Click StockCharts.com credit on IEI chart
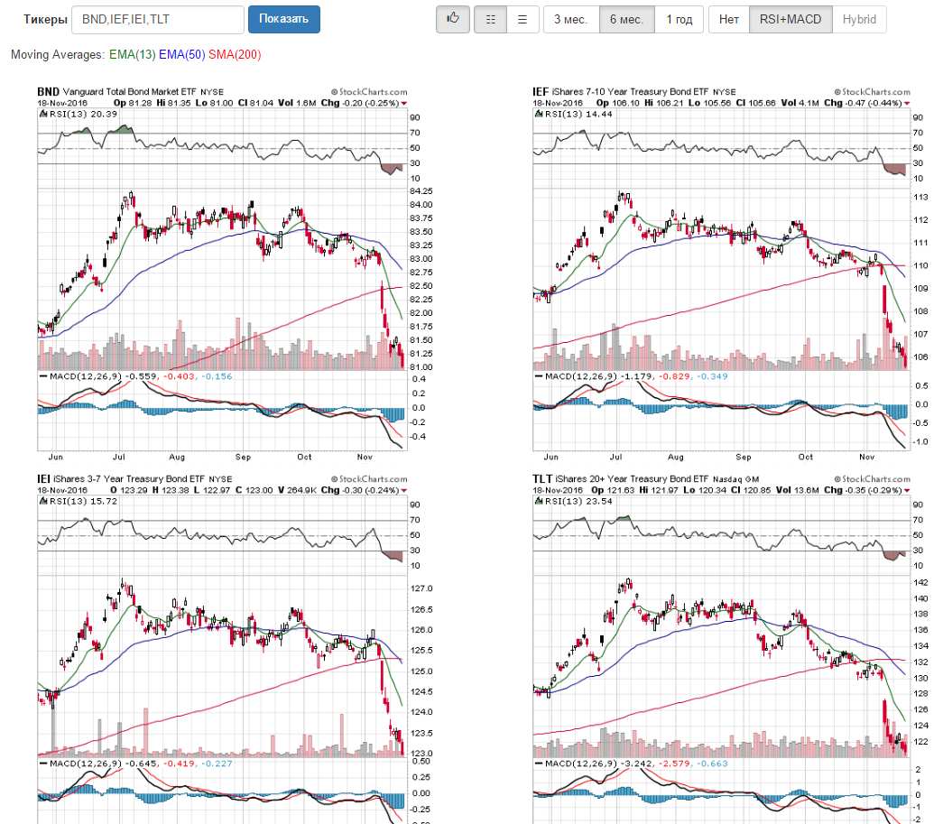 point(369,479)
